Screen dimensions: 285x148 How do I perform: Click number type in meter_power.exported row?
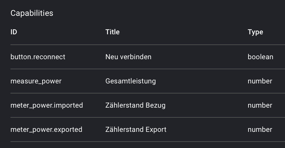(x=260, y=129)
